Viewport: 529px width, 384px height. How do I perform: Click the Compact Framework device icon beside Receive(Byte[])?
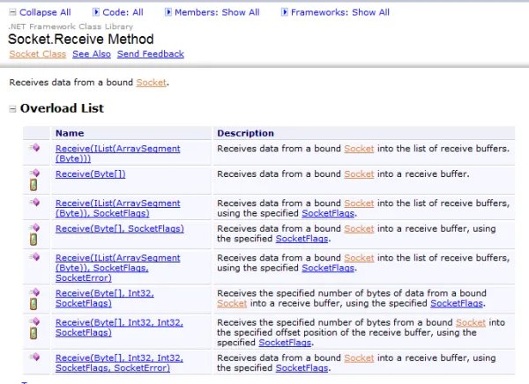click(34, 184)
